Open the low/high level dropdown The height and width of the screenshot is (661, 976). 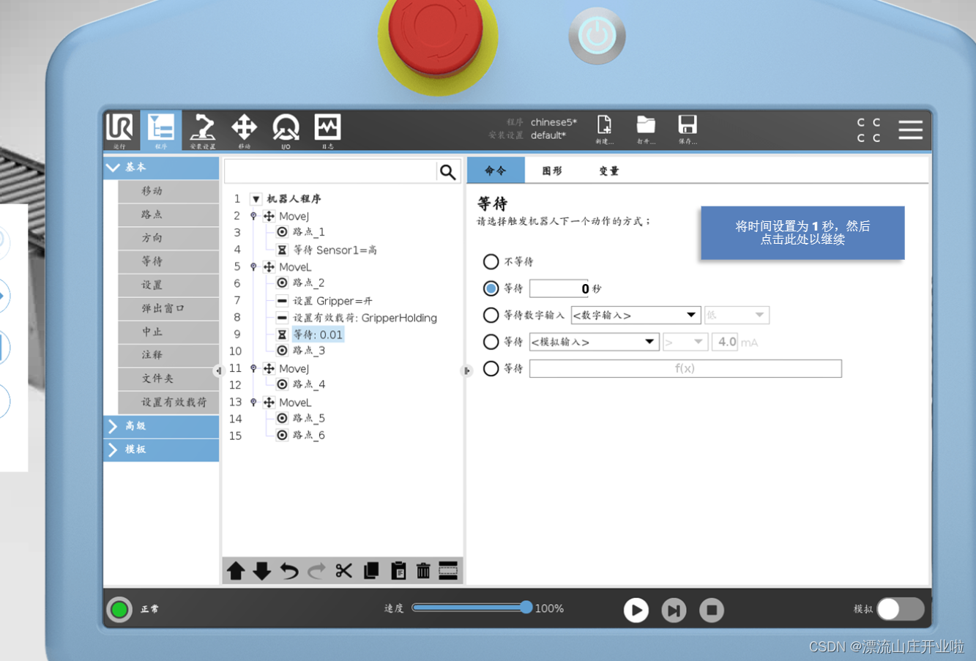[x=737, y=315]
